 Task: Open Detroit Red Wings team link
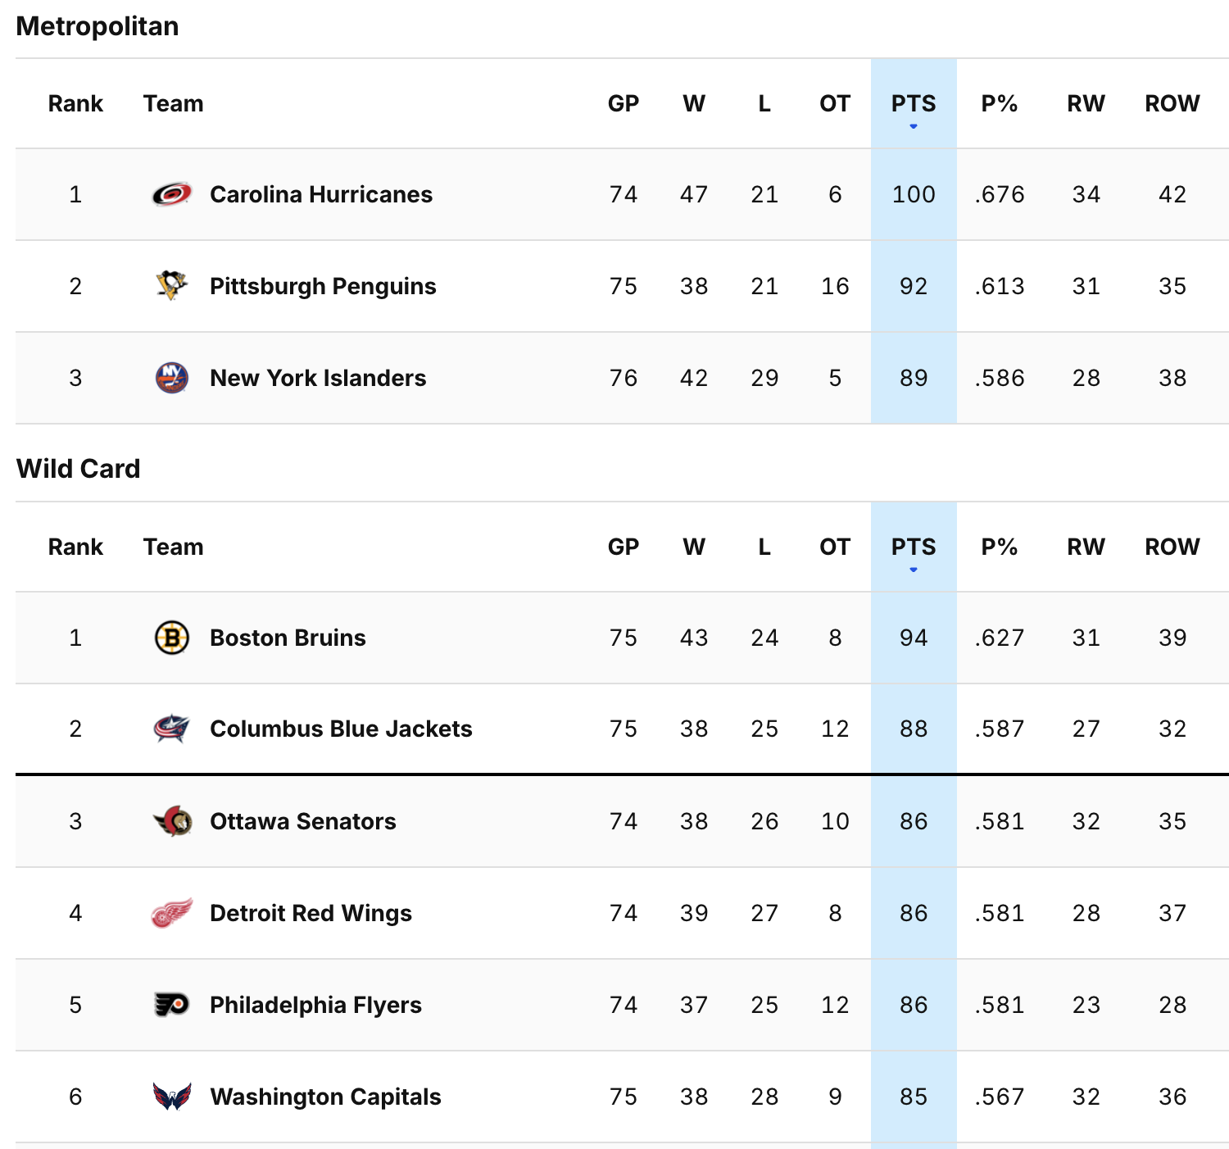click(311, 913)
